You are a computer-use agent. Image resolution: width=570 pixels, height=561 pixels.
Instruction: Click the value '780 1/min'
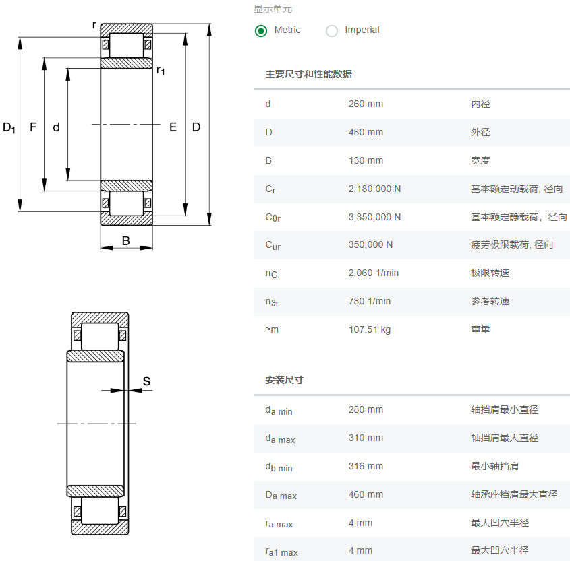[x=370, y=301]
